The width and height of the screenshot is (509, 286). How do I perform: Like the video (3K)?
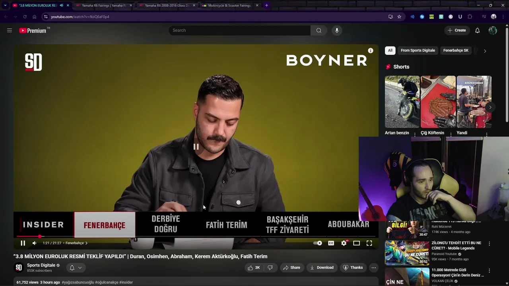pos(253,268)
